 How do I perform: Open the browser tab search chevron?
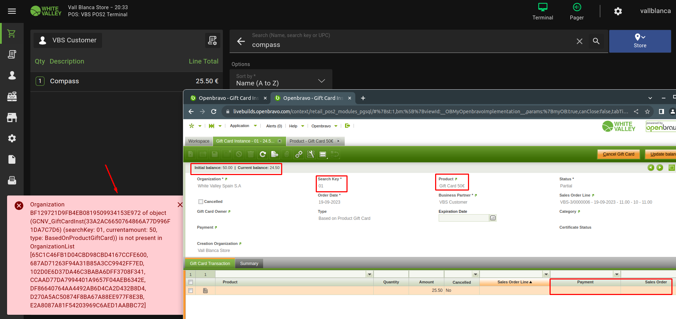pos(650,98)
